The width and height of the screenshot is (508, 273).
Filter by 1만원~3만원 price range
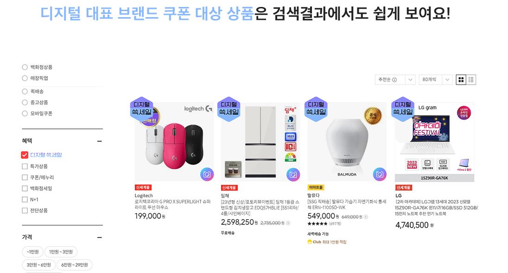tap(61, 252)
